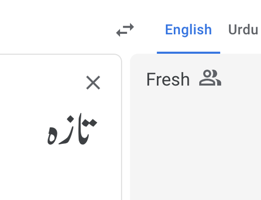Swap source and target languages
This screenshot has height=200, width=261.
click(125, 30)
